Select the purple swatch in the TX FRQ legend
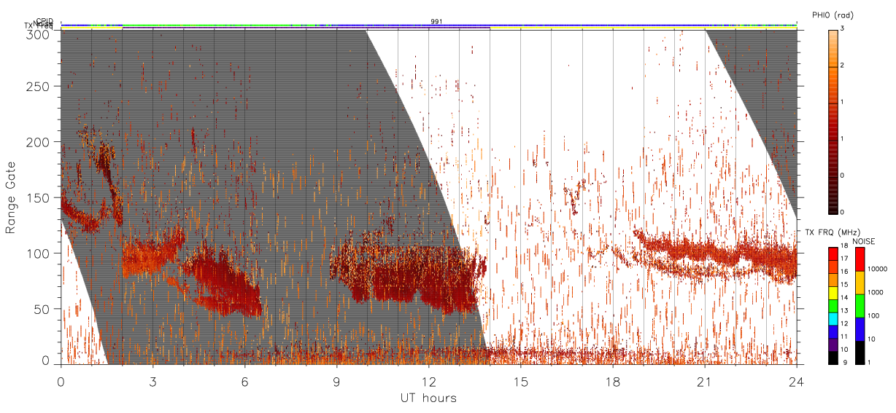 click(x=833, y=345)
